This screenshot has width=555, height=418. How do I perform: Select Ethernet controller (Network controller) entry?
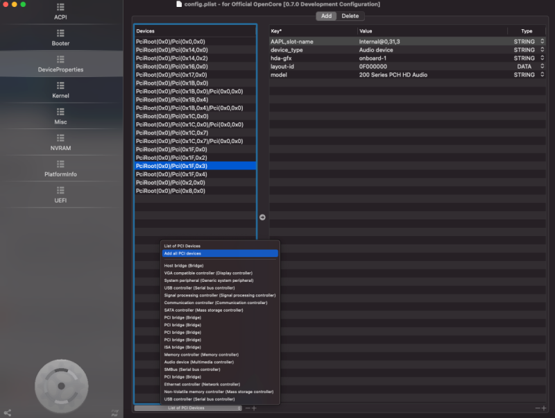202,384
